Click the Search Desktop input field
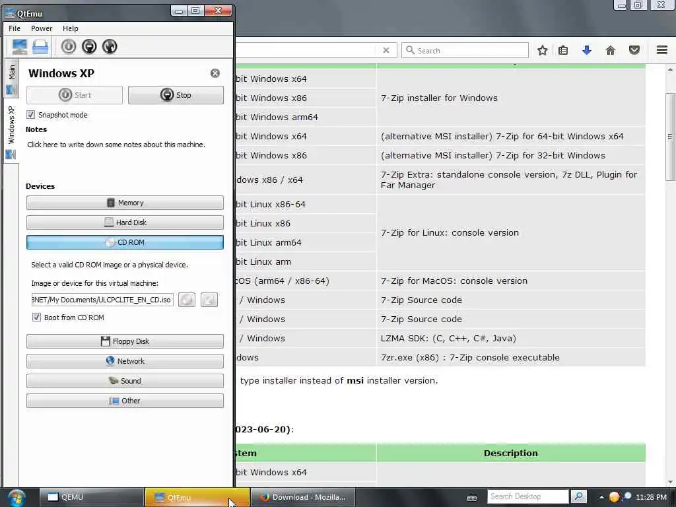The height and width of the screenshot is (507, 676). (528, 496)
